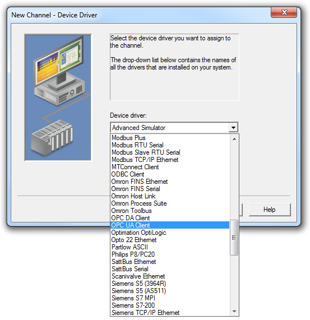The height and width of the screenshot is (320, 310).
Task: Open the Device driver dropdown arrow
Action: (x=233, y=128)
